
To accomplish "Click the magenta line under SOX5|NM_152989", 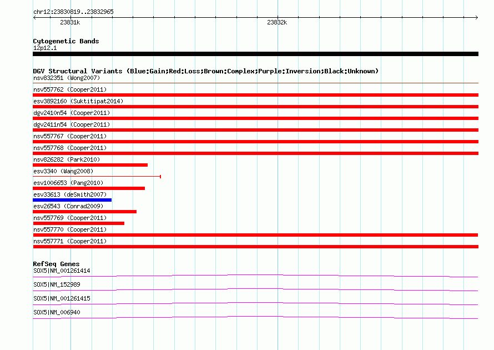I will click(255, 290).
